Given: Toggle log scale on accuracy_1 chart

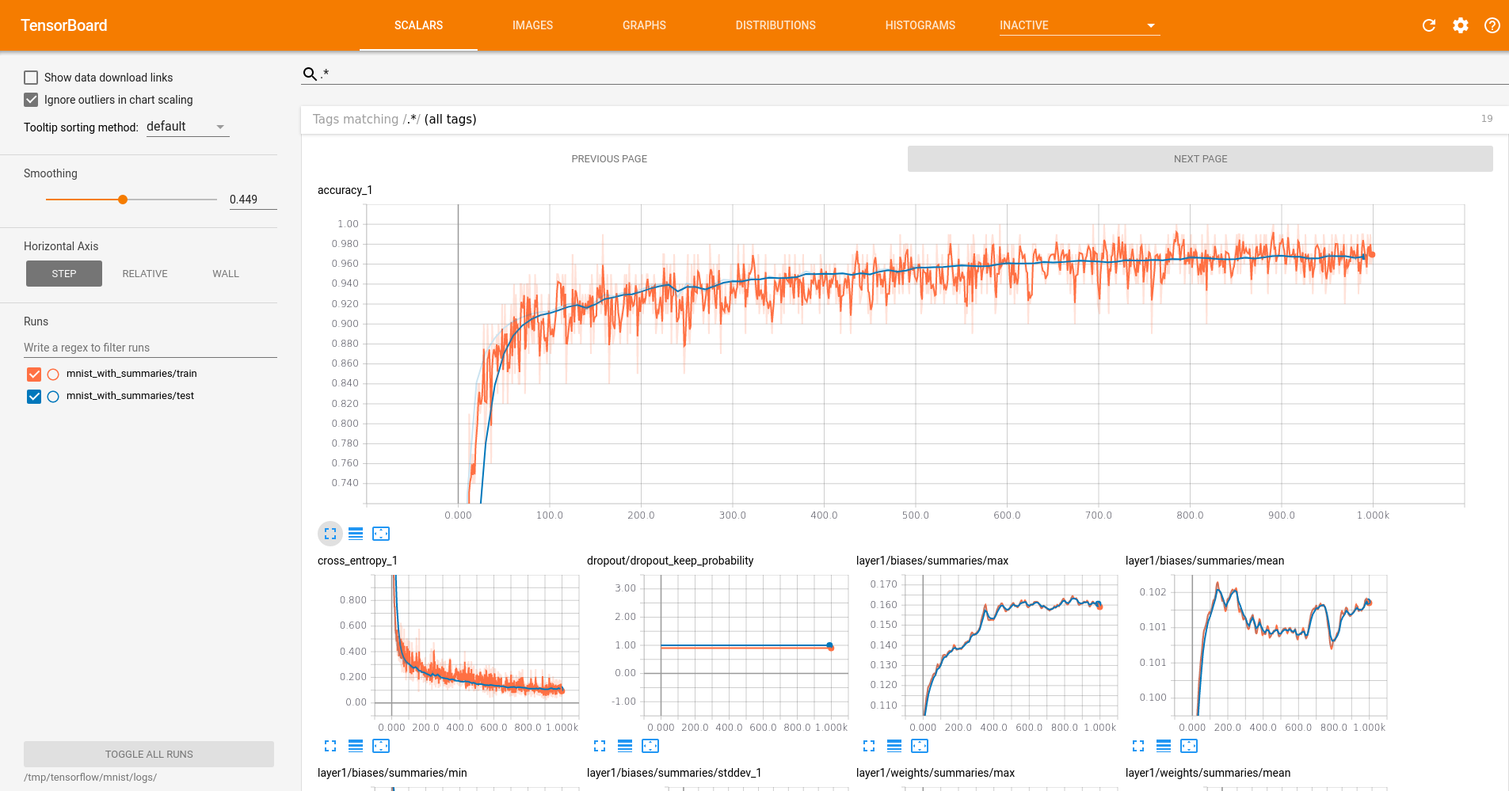Looking at the screenshot, I should tap(356, 534).
